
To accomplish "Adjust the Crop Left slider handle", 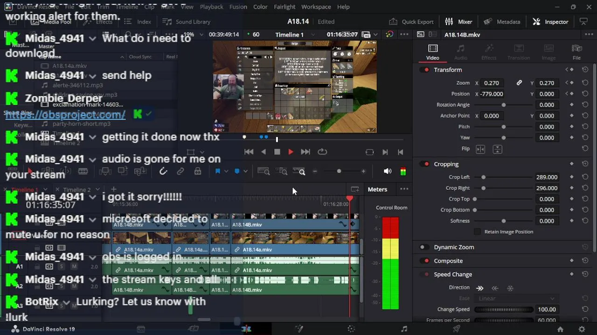I will (x=484, y=177).
